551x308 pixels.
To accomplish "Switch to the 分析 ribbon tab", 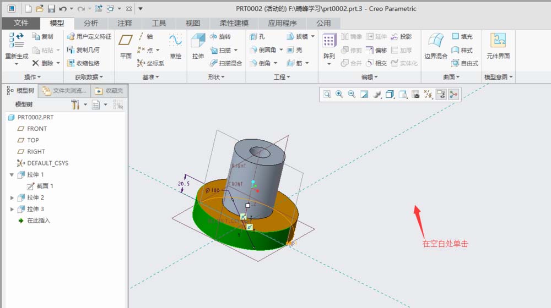I will coord(91,23).
